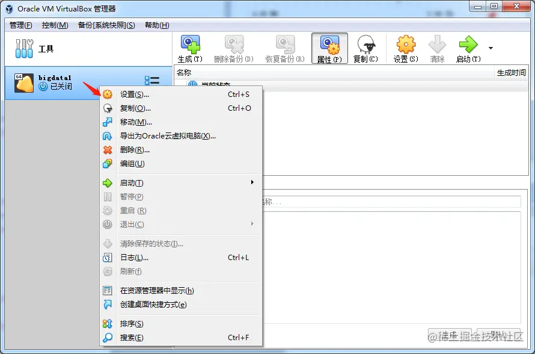Open the dropdown arrow beside toolbar 启动

click(491, 48)
